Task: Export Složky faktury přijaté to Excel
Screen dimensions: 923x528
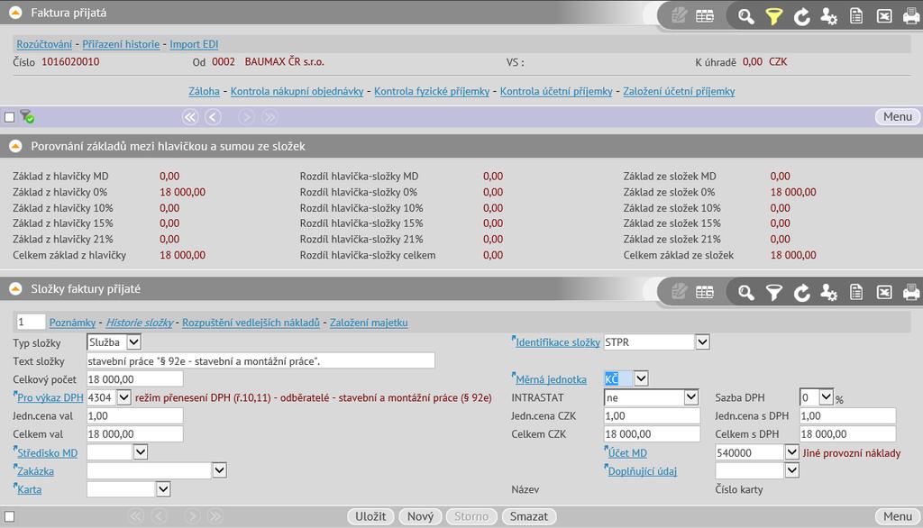Action: (x=884, y=292)
